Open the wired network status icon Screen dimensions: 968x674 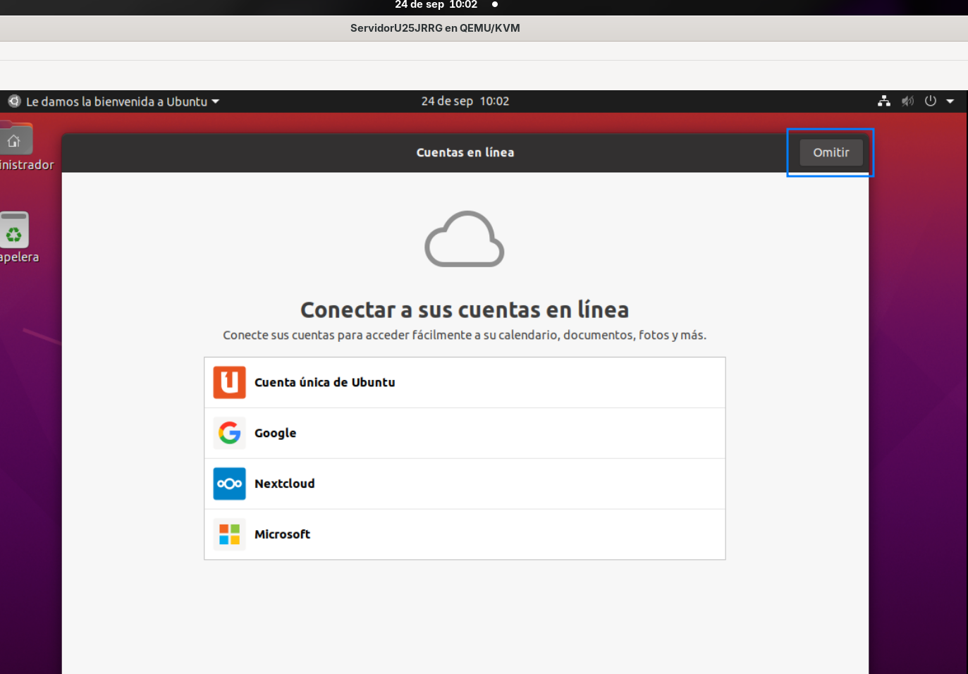884,102
